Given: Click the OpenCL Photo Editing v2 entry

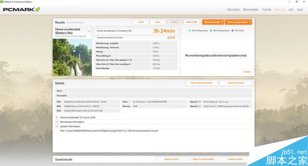Looking at the screenshot, I should (220, 102).
